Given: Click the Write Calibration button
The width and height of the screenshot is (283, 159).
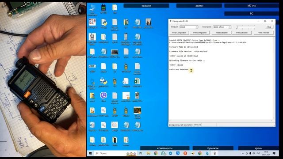Looking at the screenshot, I should [241, 33].
